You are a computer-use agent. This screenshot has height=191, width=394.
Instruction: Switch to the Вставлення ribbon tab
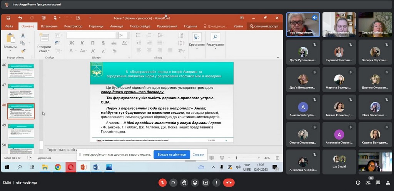pyautogui.click(x=49, y=26)
